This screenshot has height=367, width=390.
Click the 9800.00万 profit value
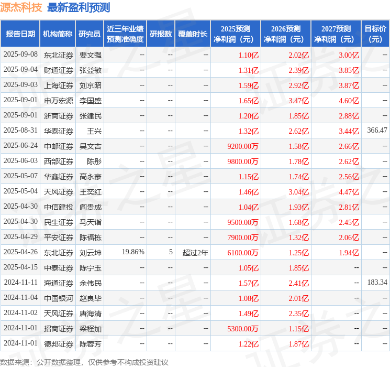(x=243, y=161)
